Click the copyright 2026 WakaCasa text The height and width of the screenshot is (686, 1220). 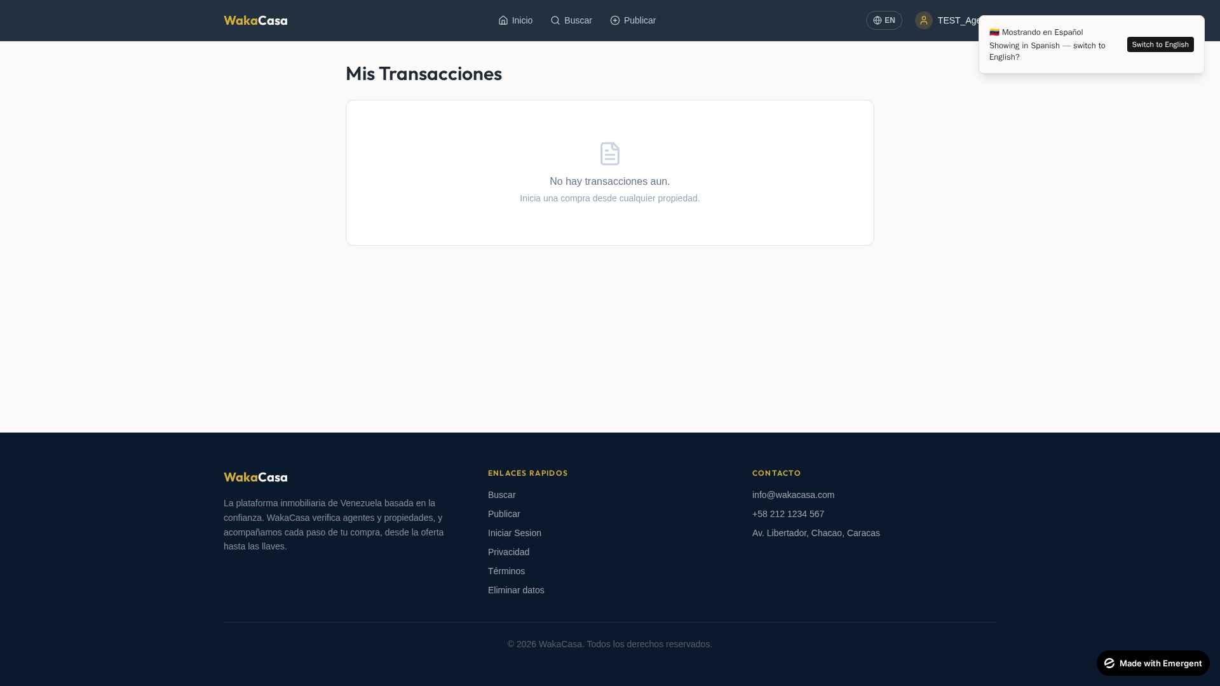610,644
